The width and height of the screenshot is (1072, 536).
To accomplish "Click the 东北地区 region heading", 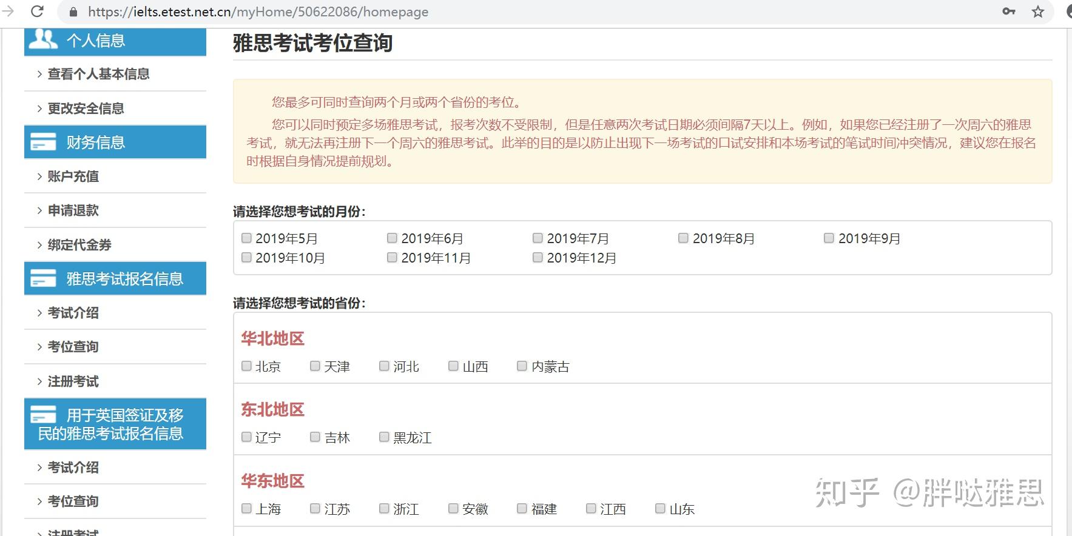I will (x=272, y=409).
